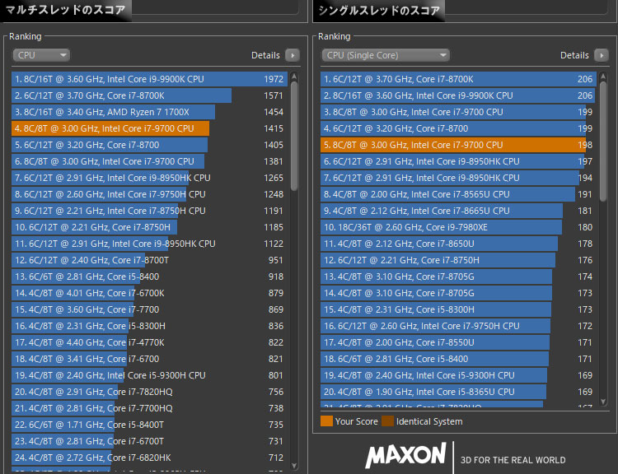Click the Details arrow in multi-thread panel
Viewport: 618px width, 474px height.
pyautogui.click(x=293, y=55)
